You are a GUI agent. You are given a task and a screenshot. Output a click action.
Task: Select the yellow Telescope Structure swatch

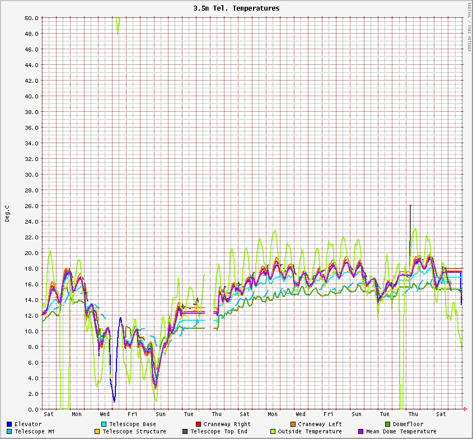(x=97, y=432)
